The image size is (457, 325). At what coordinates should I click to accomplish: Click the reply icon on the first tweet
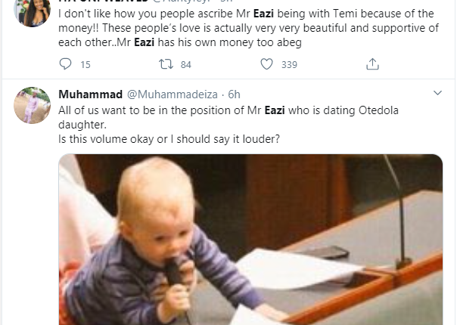pos(64,65)
